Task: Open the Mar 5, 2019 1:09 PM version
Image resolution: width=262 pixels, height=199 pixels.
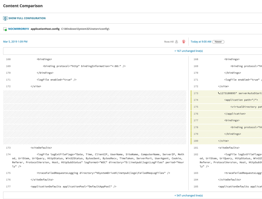Action: [15, 42]
